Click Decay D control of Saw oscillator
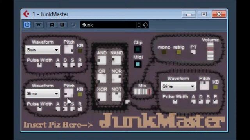The image size is (250, 140). (65, 65)
